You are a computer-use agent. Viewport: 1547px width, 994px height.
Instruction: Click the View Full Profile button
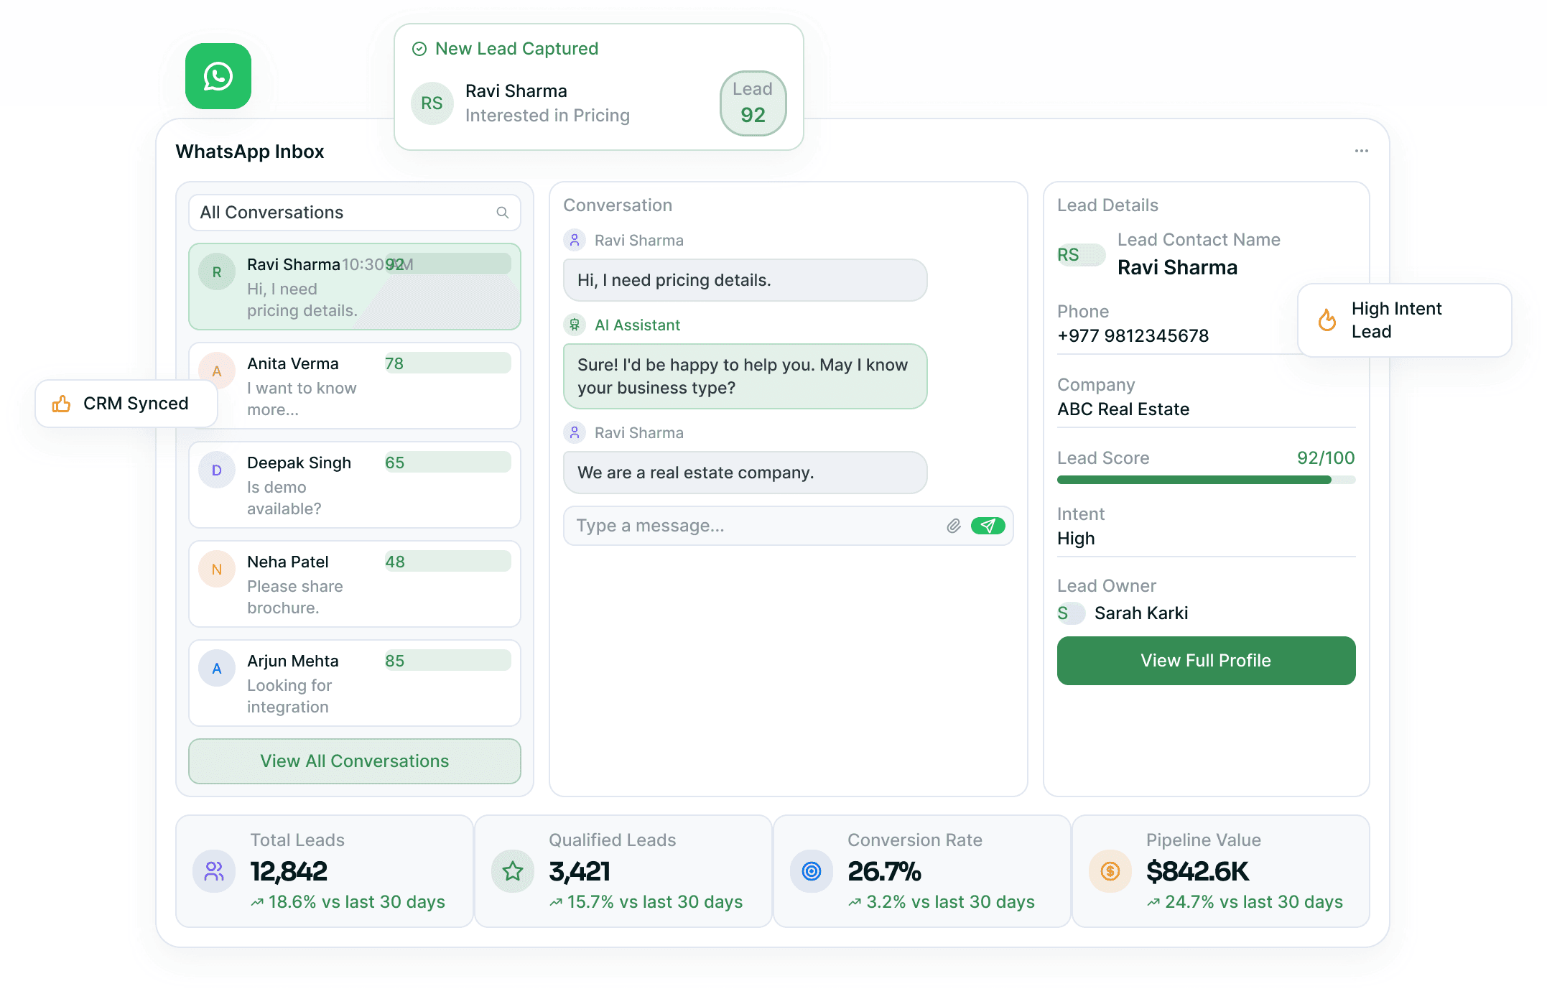click(1207, 661)
